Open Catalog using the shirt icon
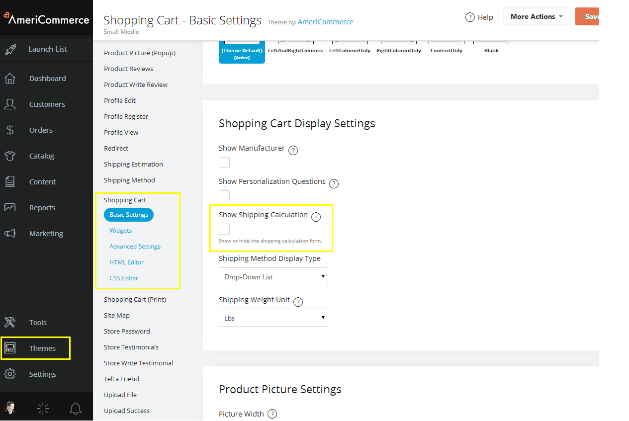This screenshot has height=421, width=629. click(x=11, y=156)
